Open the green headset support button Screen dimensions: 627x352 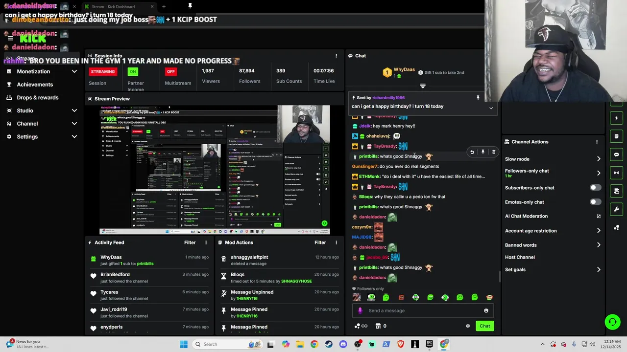coord(612,322)
